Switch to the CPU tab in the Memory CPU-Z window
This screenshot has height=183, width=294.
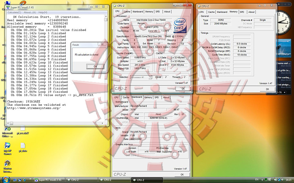click(x=202, y=12)
